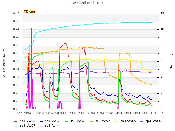Click green swatch beside sp3_VWC3
Viewport: 175px width, 131px height.
click(66, 121)
